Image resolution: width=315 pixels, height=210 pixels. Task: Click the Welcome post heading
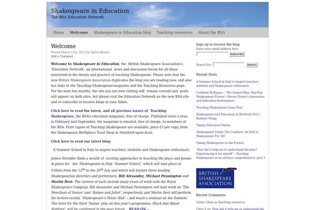(64, 46)
